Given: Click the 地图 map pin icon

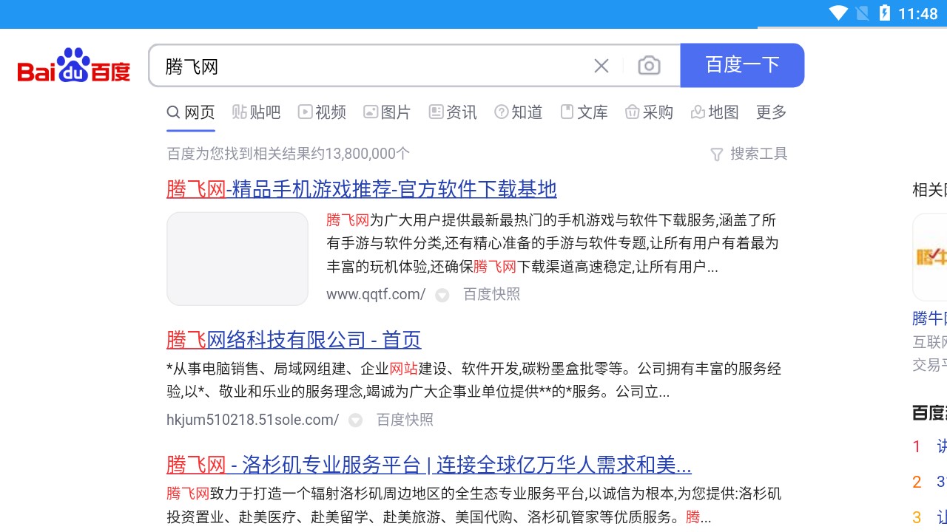Looking at the screenshot, I should [x=698, y=112].
